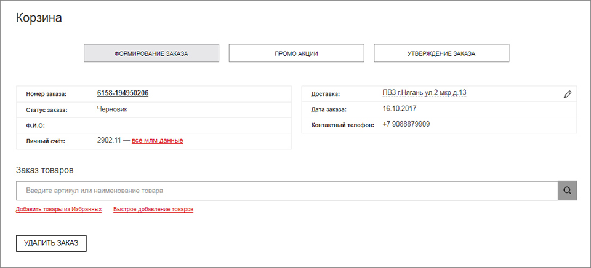Click the order status value Черновик
The image size is (591, 268).
112,109
